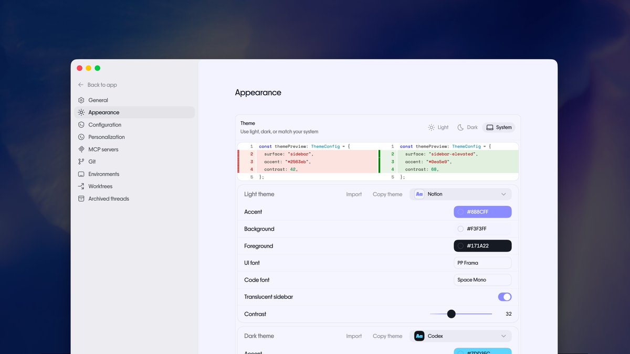Switch theme mode to Light

[438, 127]
